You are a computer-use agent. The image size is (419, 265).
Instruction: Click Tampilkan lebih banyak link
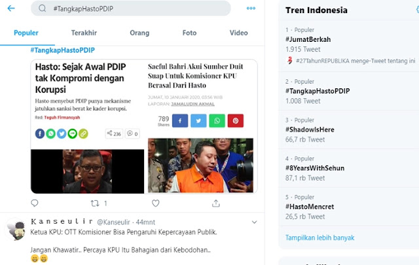(x=320, y=238)
